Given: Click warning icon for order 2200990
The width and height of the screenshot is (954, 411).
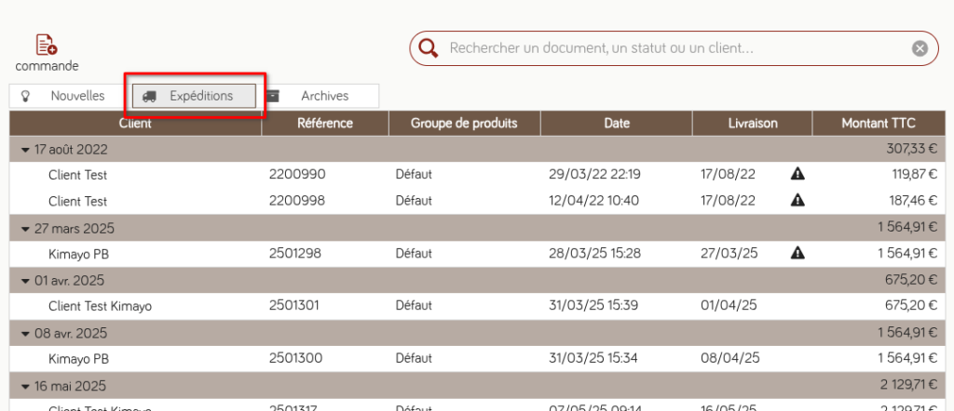Looking at the screenshot, I should coord(797,174).
